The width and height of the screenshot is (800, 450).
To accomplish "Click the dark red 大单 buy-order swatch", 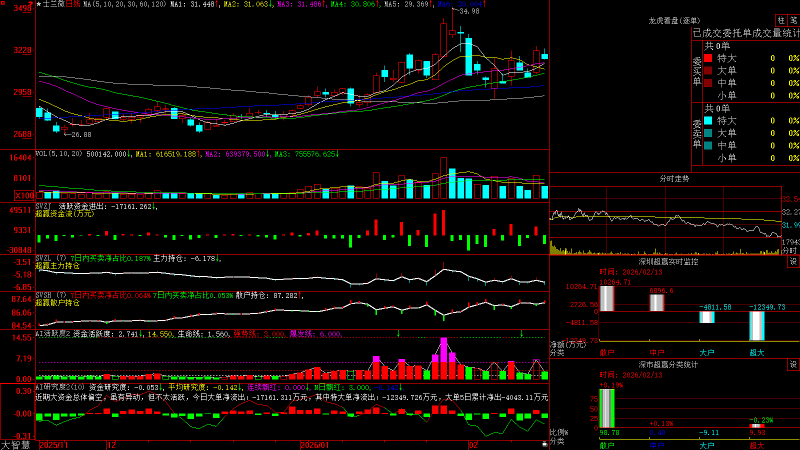I will click(x=708, y=70).
